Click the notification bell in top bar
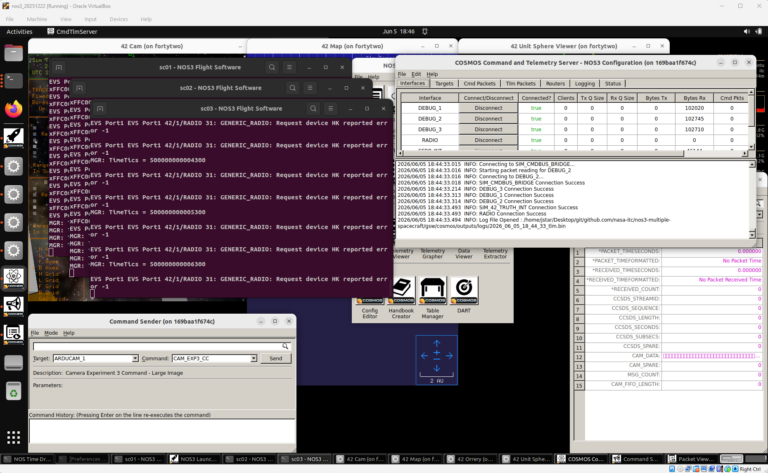768x473 pixels. [x=425, y=31]
